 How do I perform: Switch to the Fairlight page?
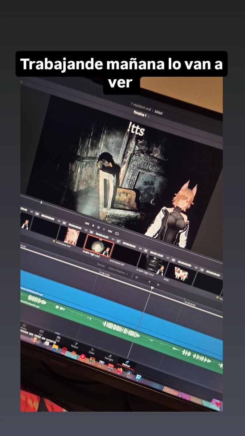click(x=109, y=358)
